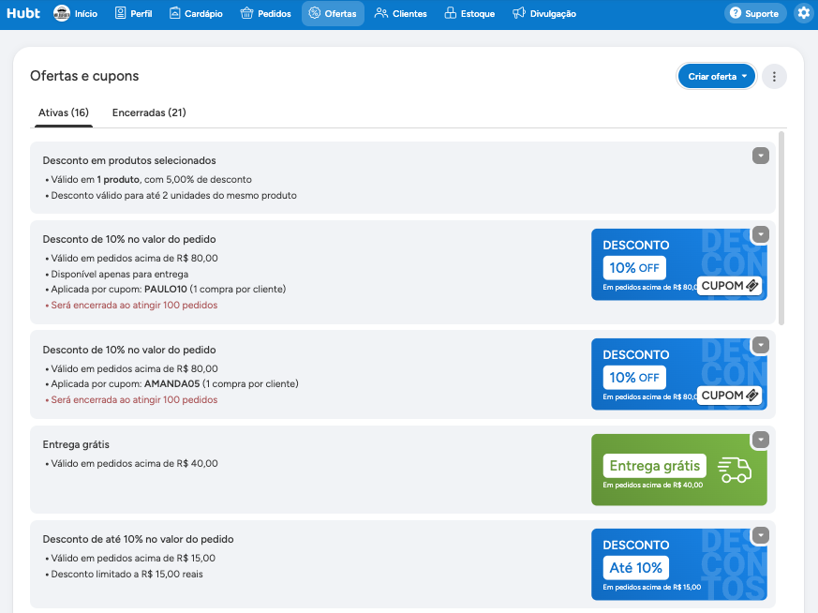Viewport: 818px width, 613px height.
Task: Select the Ofertas navigation item
Action: coord(333,13)
